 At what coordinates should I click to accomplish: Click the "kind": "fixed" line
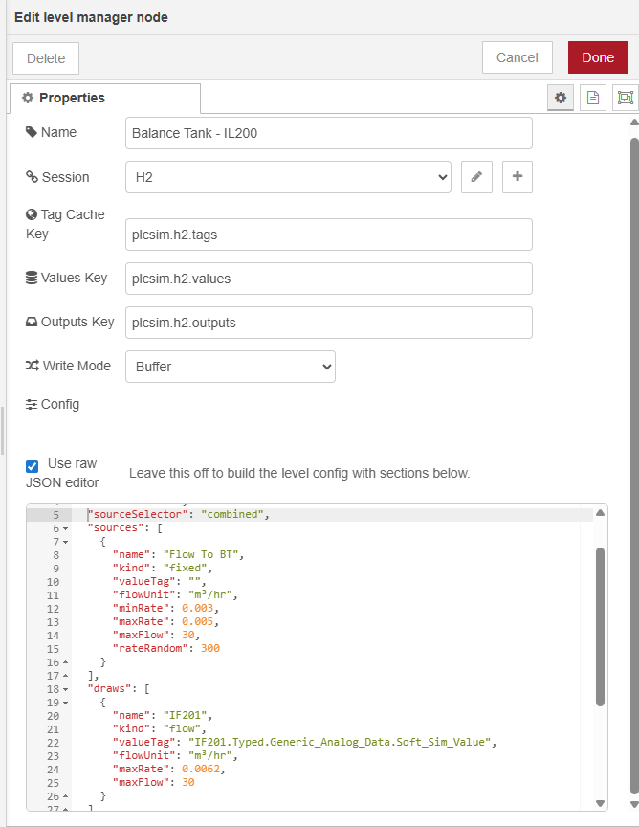(163, 568)
